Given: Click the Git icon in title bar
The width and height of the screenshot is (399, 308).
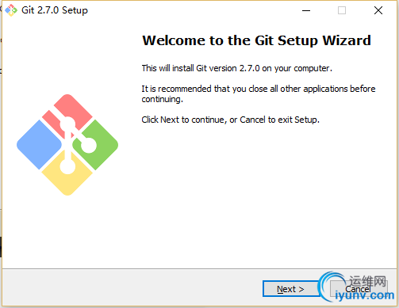Looking at the screenshot, I should [x=11, y=10].
